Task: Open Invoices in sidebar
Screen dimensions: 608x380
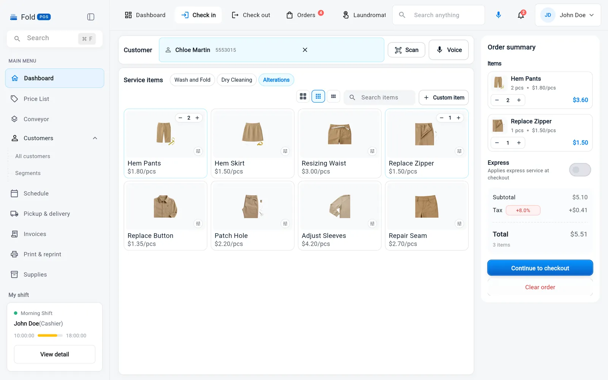Action: (55, 234)
